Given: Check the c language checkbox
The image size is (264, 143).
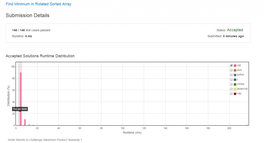Looking at the screenshot, I should (231, 80).
